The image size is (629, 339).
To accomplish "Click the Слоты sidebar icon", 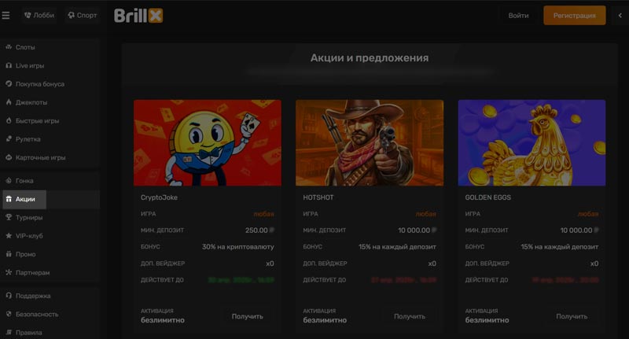I will (x=9, y=47).
